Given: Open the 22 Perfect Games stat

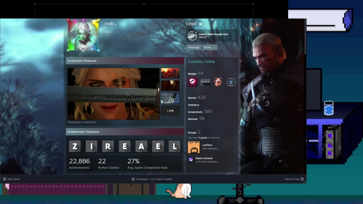Looking at the screenshot, I should (109, 164).
